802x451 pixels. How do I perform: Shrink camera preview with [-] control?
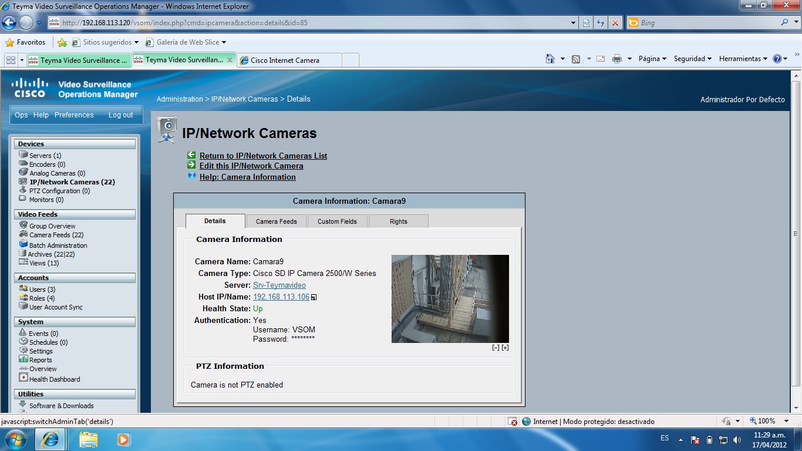point(496,348)
